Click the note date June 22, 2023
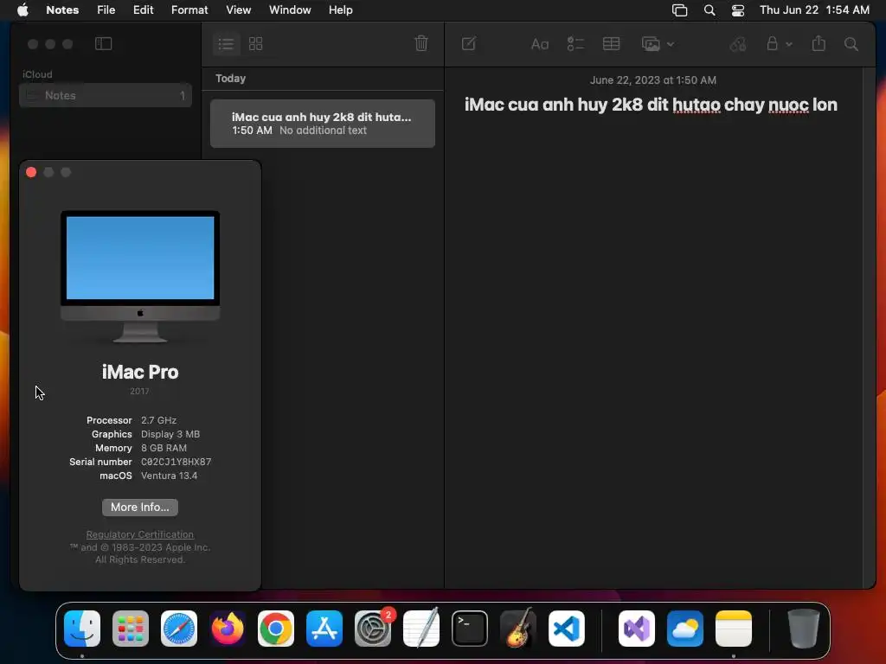 point(652,80)
